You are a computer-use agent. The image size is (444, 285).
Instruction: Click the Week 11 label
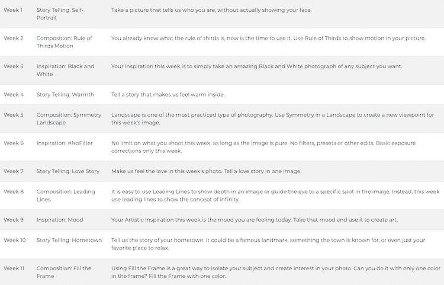point(14,268)
